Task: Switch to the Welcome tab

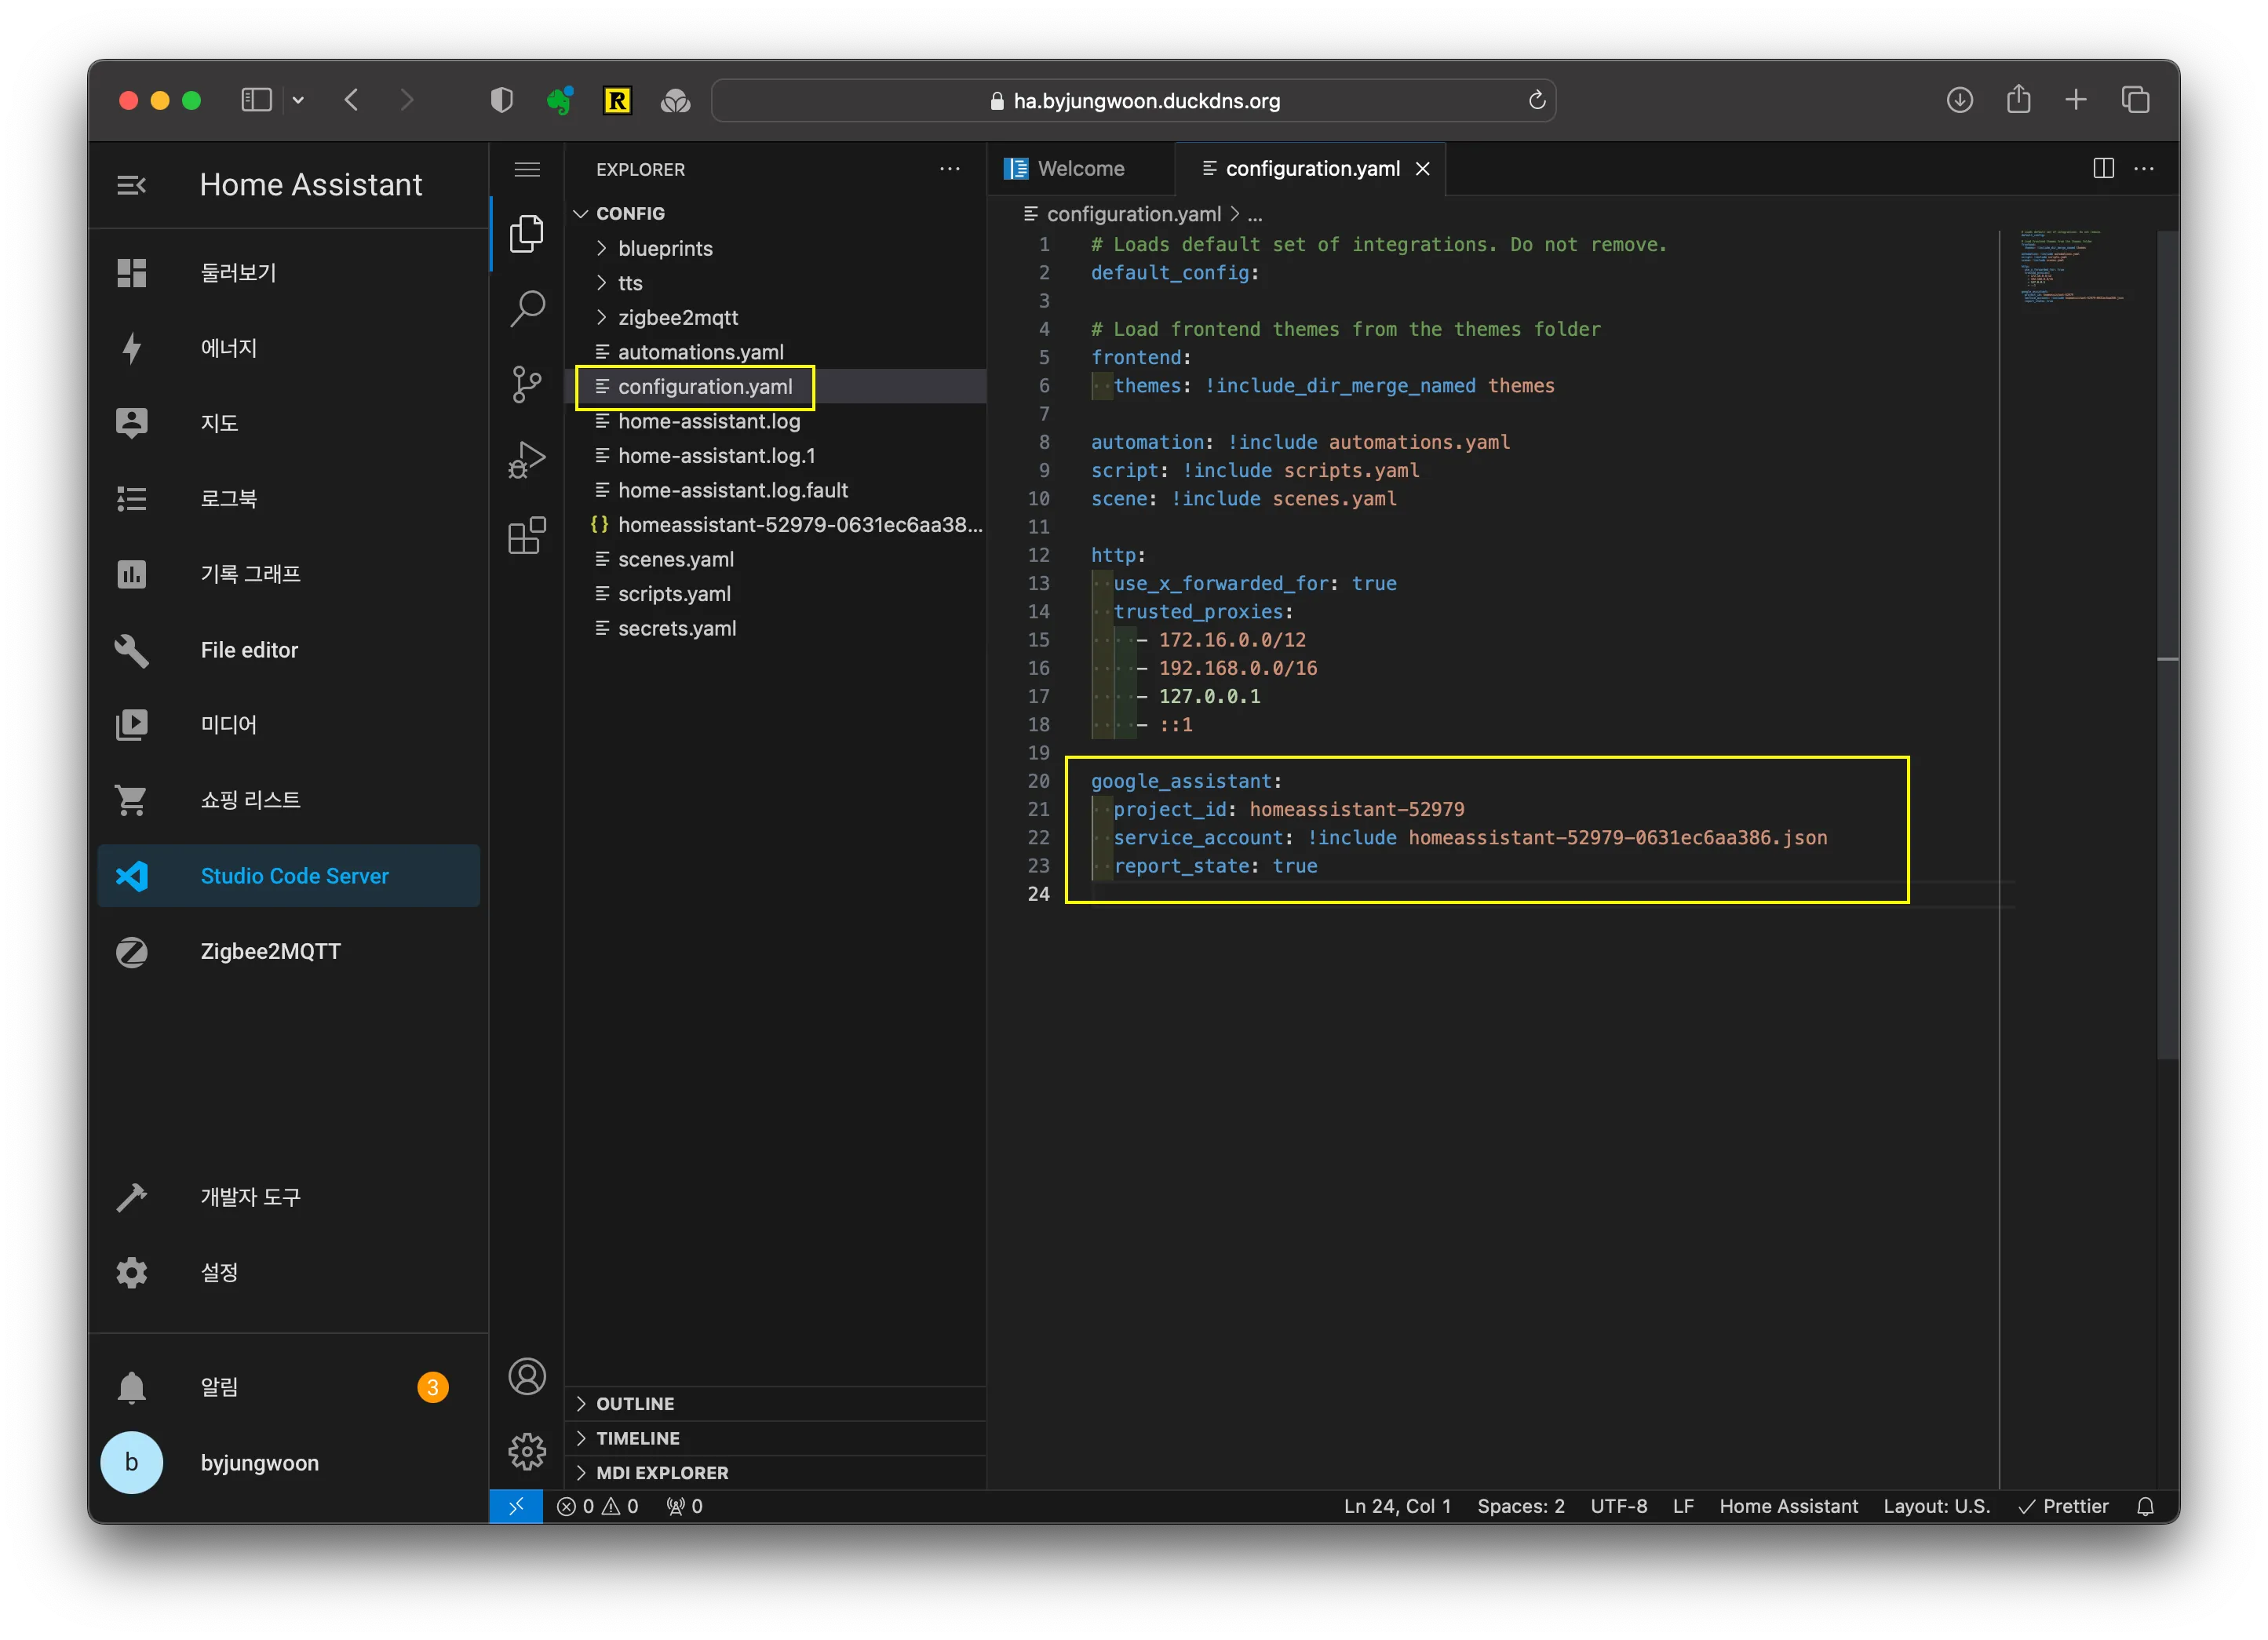Action: [1080, 168]
